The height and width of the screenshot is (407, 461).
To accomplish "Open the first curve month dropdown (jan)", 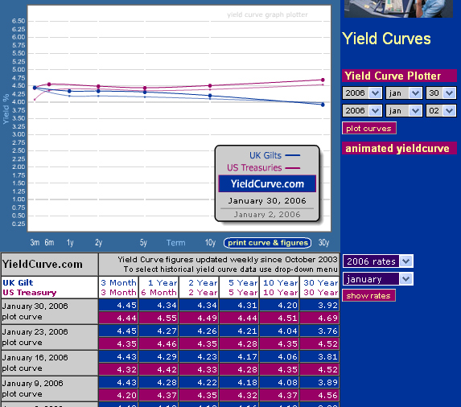I will (404, 93).
